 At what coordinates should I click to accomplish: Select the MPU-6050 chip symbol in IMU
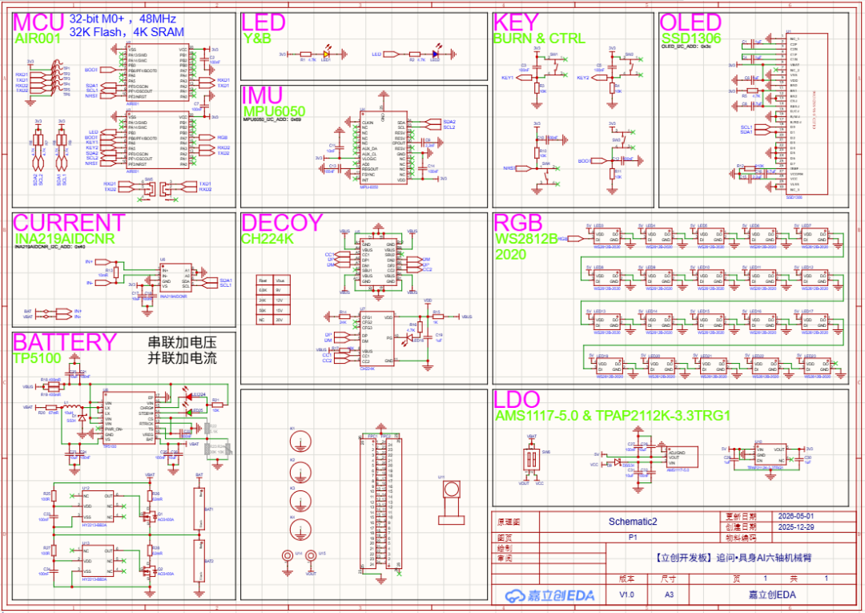[384, 148]
